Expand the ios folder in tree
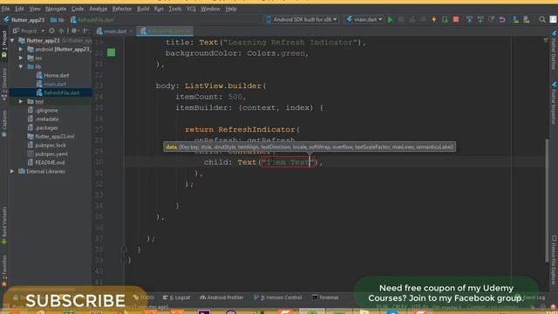The width and height of the screenshot is (558, 314). click(x=21, y=58)
